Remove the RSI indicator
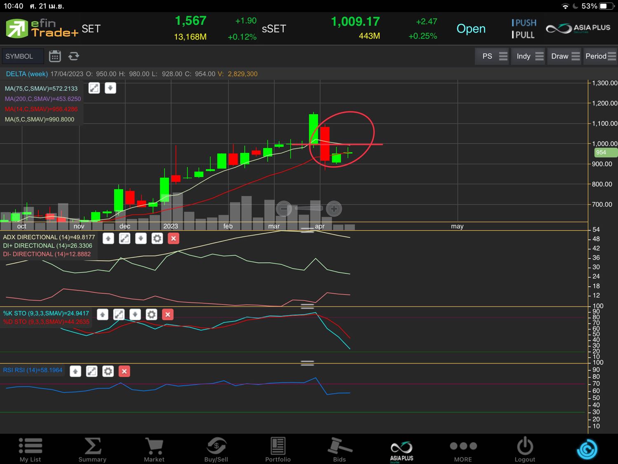The width and height of the screenshot is (618, 464). [124, 371]
